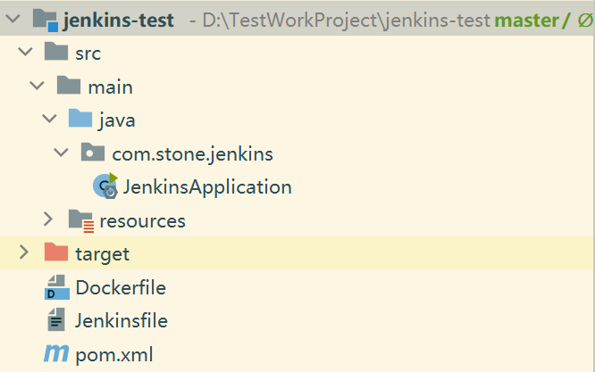
Task: Select the src tree label
Action: click(88, 54)
